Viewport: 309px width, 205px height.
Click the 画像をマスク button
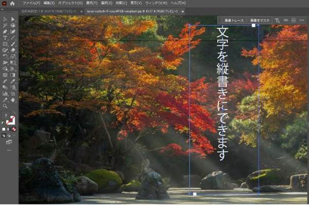pos(260,20)
